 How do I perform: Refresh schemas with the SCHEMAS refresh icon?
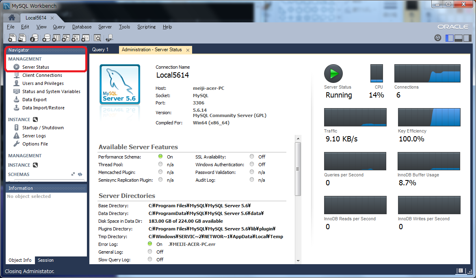click(x=80, y=174)
